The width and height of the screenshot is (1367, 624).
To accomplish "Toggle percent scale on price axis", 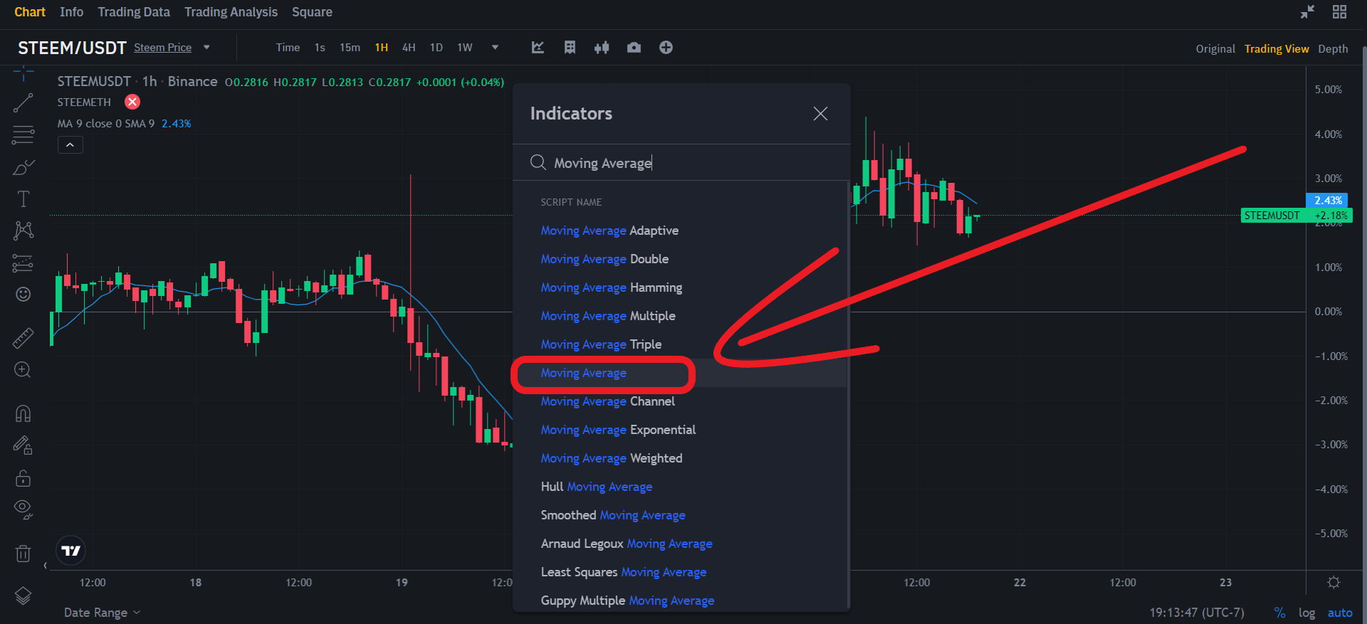I will [1280, 613].
